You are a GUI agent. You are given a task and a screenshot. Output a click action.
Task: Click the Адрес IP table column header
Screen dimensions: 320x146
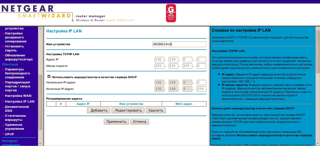[83, 104]
